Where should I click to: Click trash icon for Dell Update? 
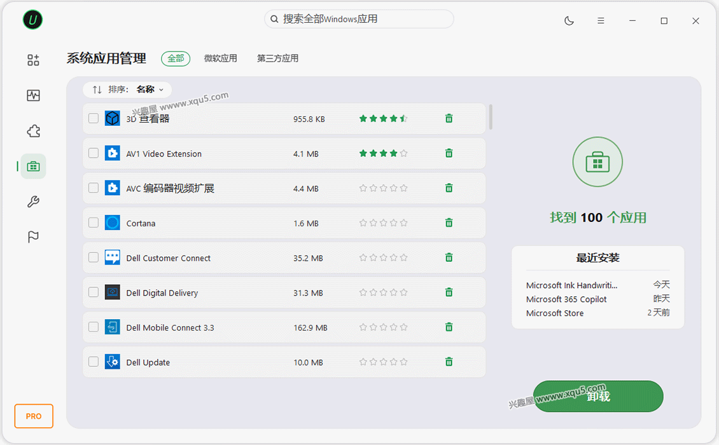(449, 362)
